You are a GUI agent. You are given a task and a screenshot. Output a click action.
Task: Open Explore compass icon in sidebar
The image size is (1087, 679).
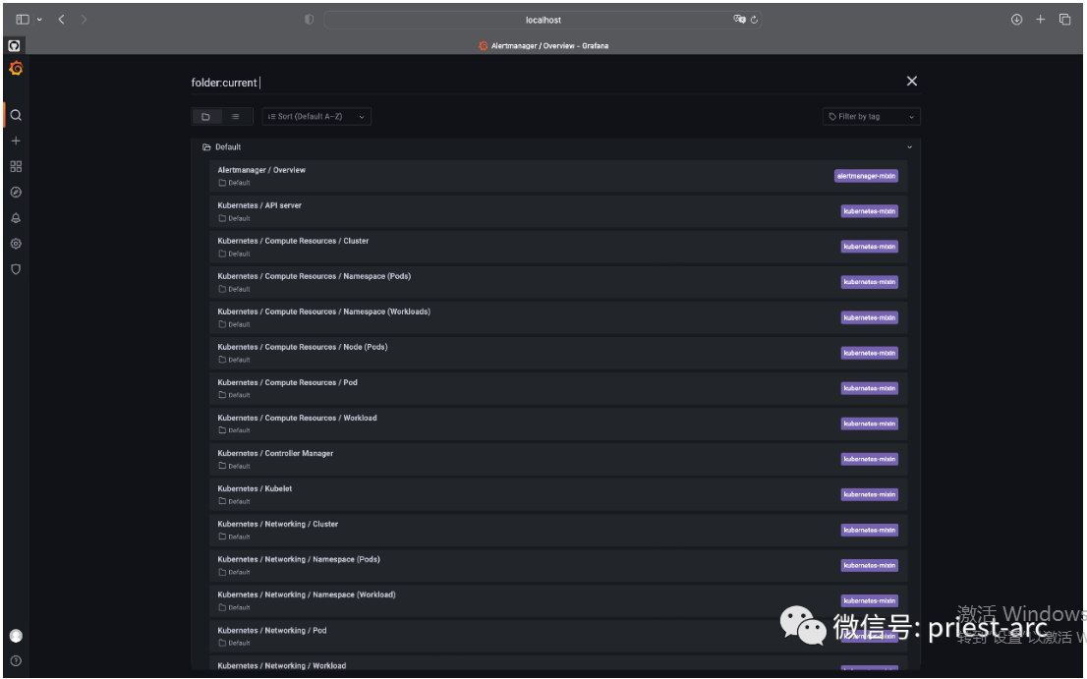[16, 192]
